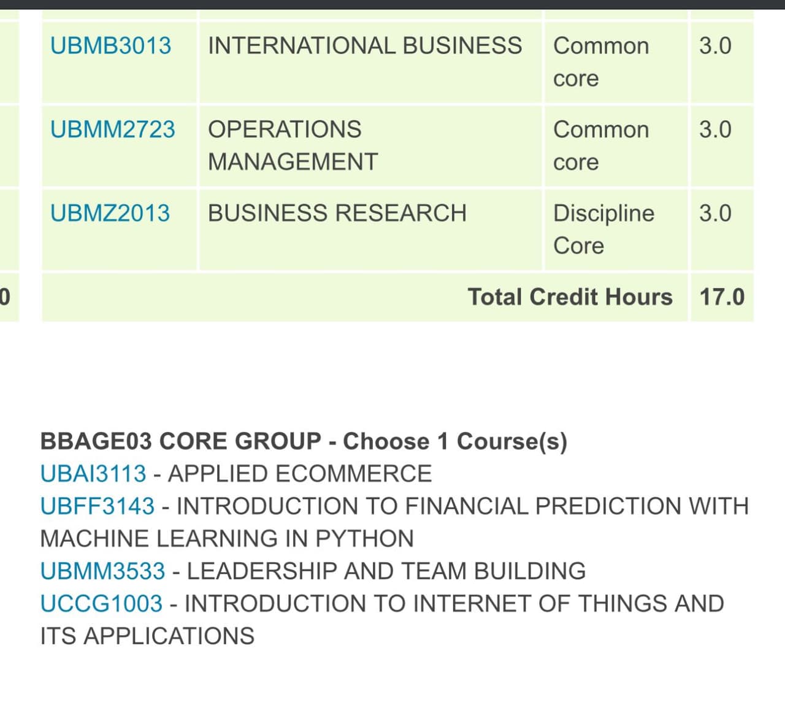Open the UBMB3013 course code link
This screenshot has width=785, height=719.
110,46
